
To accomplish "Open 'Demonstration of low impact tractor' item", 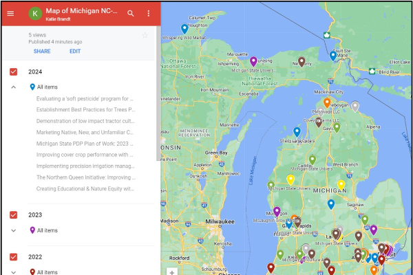I will click(x=85, y=121).
